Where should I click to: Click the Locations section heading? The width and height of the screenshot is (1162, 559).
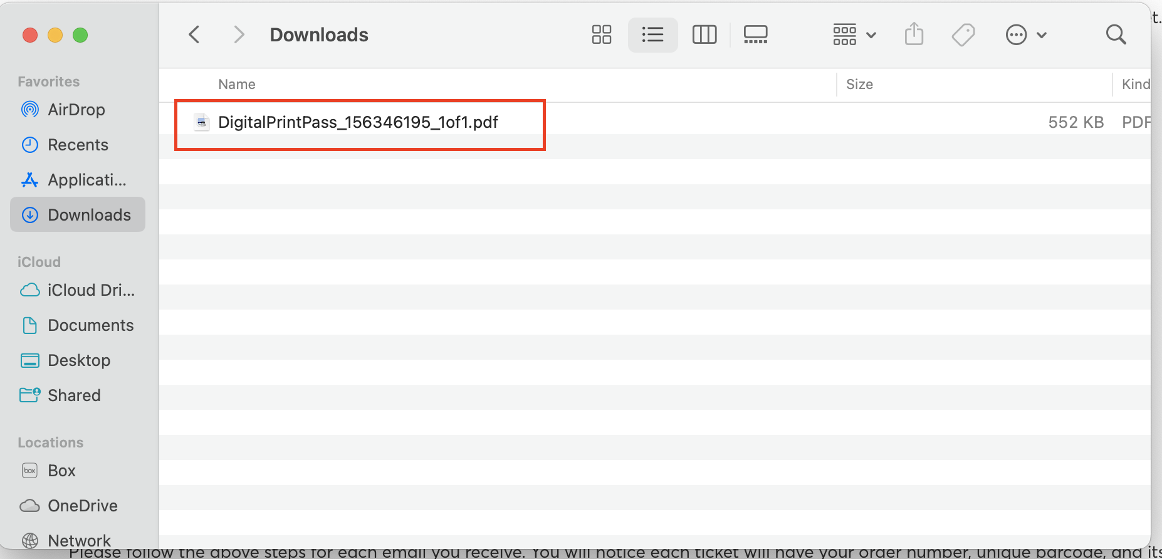[50, 442]
